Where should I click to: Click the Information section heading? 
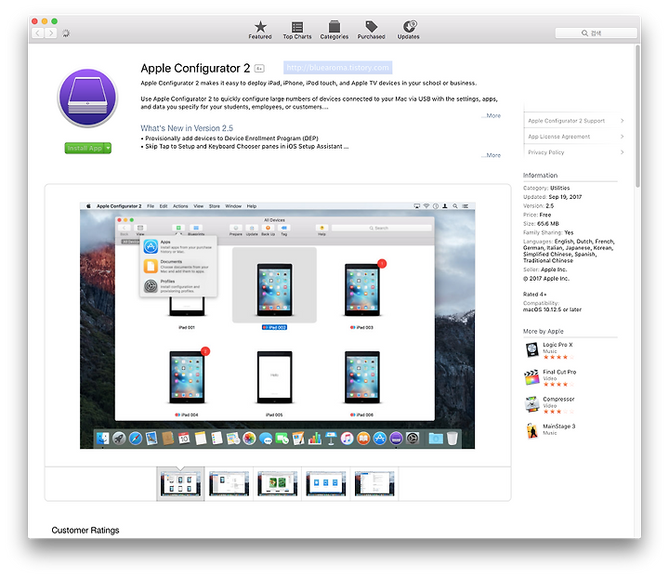pyautogui.click(x=540, y=176)
